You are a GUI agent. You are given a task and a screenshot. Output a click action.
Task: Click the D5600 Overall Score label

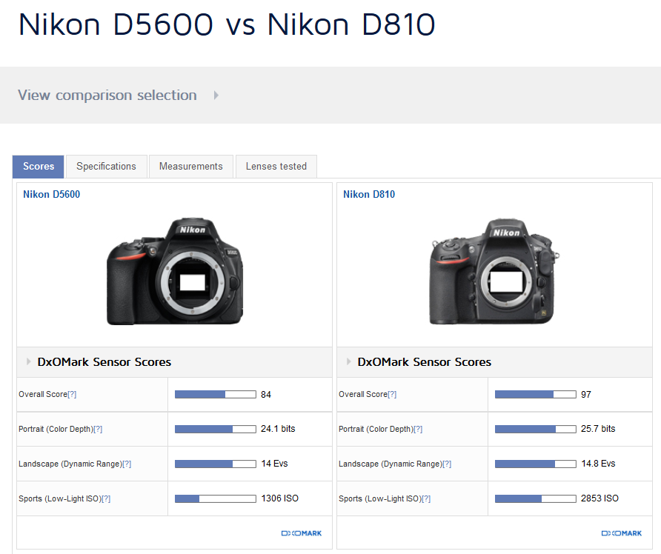coord(43,394)
